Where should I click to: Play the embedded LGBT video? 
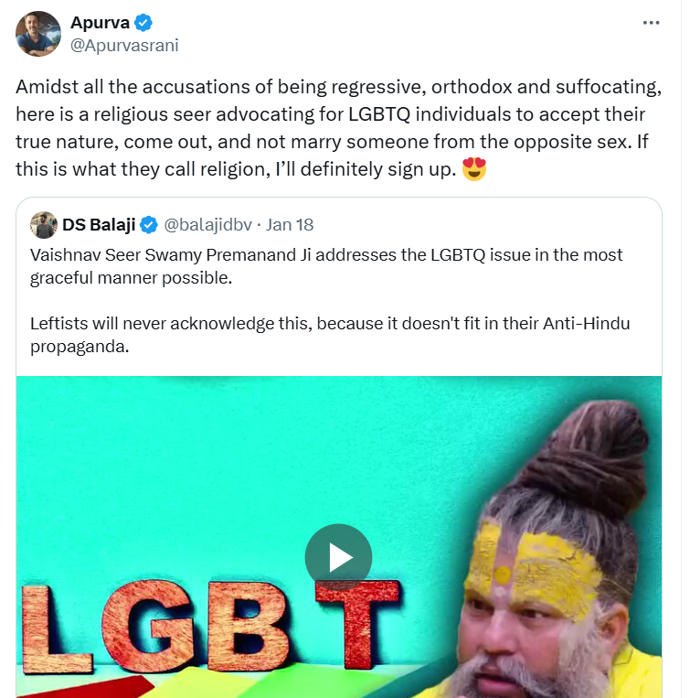(338, 557)
